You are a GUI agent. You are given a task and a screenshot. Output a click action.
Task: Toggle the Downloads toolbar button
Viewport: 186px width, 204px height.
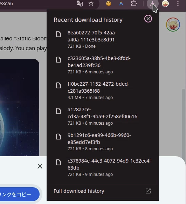152,4
